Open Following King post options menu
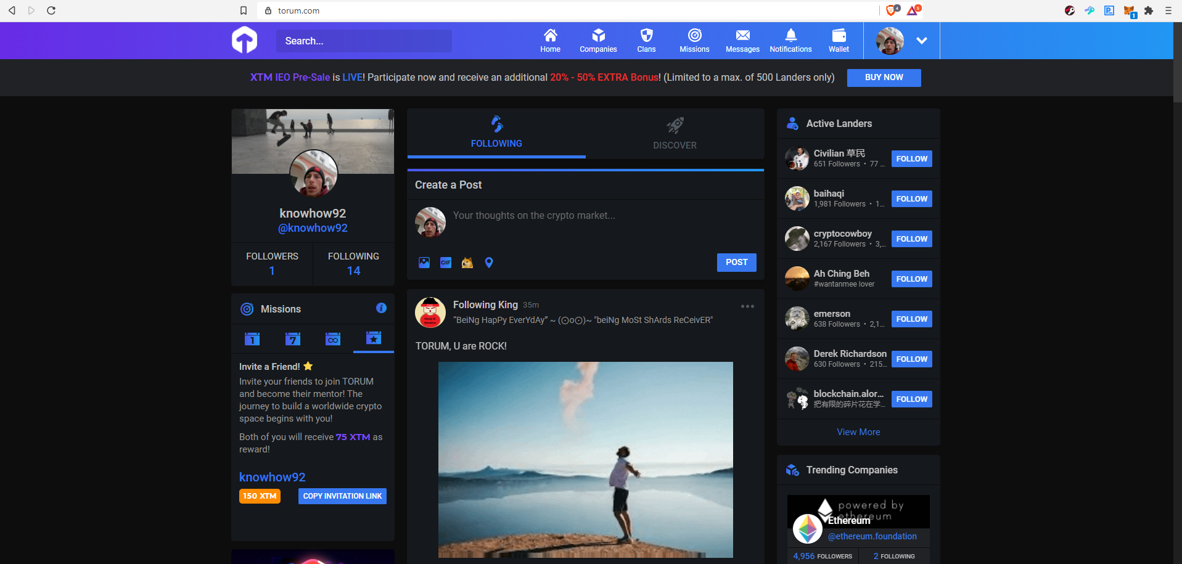Image resolution: width=1182 pixels, height=564 pixels. tap(747, 306)
